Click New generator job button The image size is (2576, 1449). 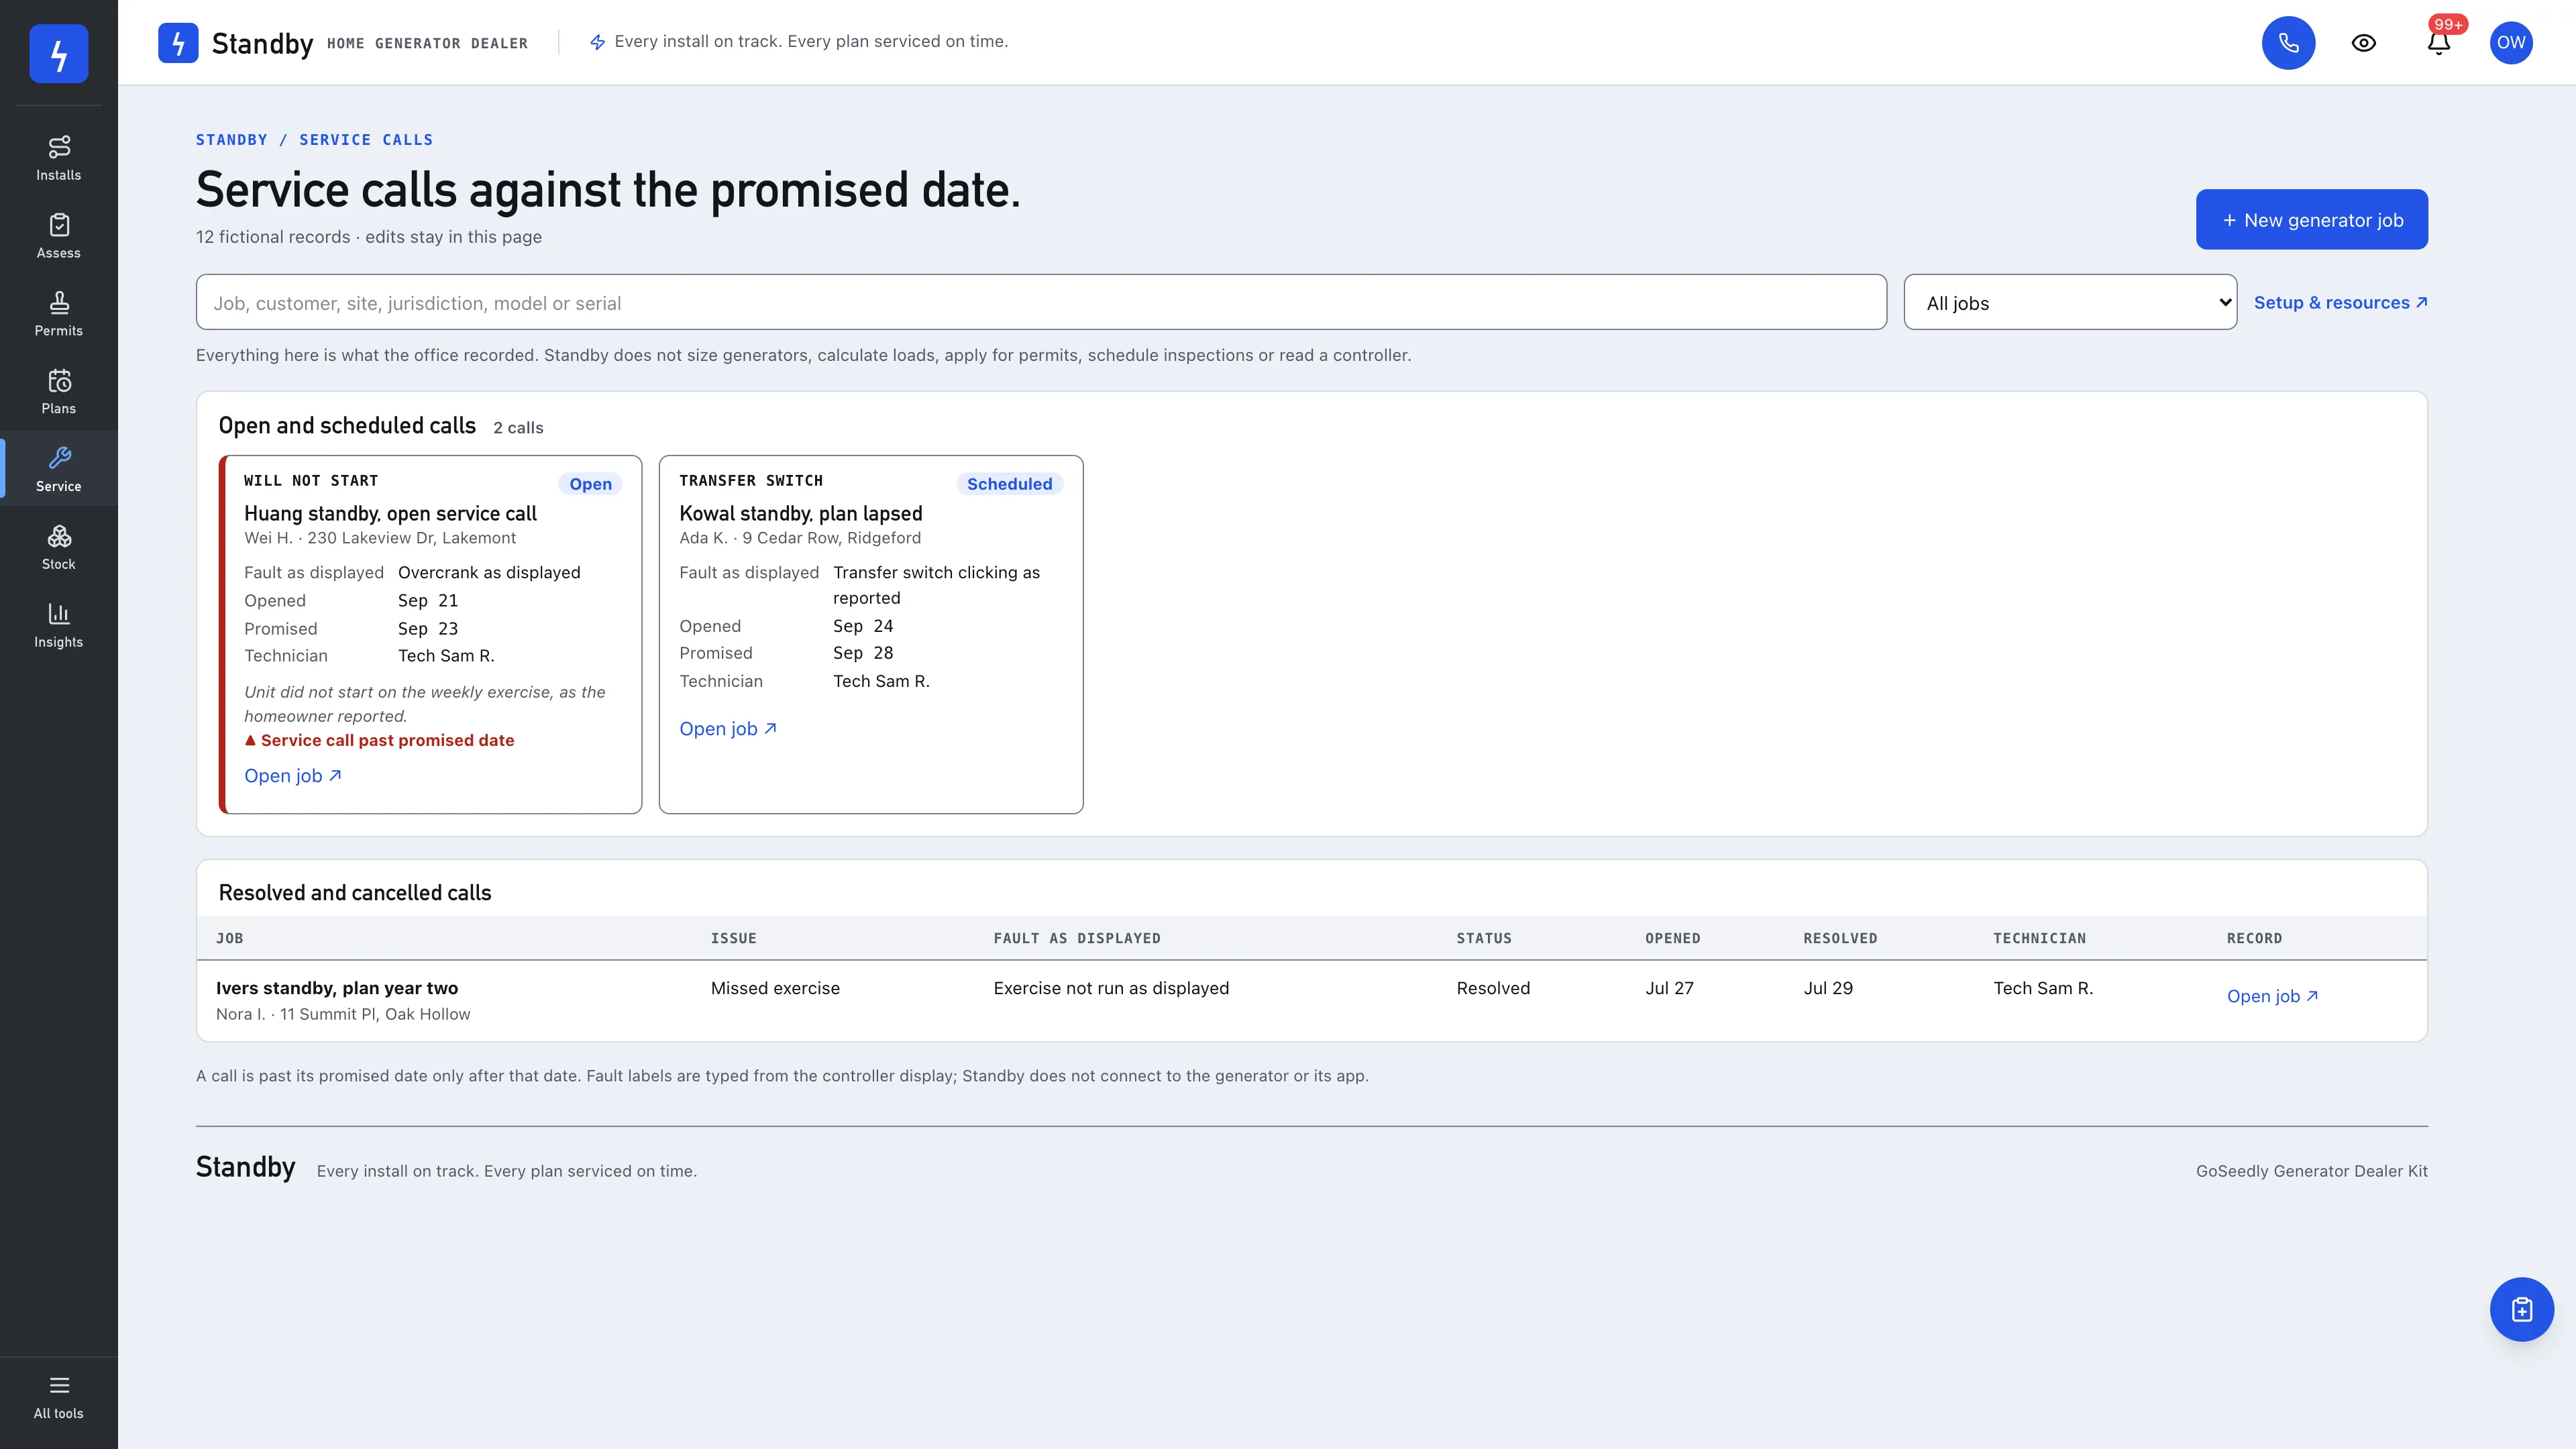pos(2311,219)
